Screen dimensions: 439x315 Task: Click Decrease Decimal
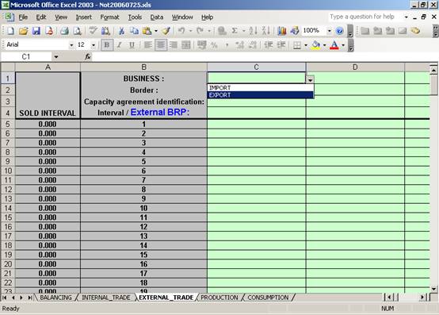(x=253, y=45)
